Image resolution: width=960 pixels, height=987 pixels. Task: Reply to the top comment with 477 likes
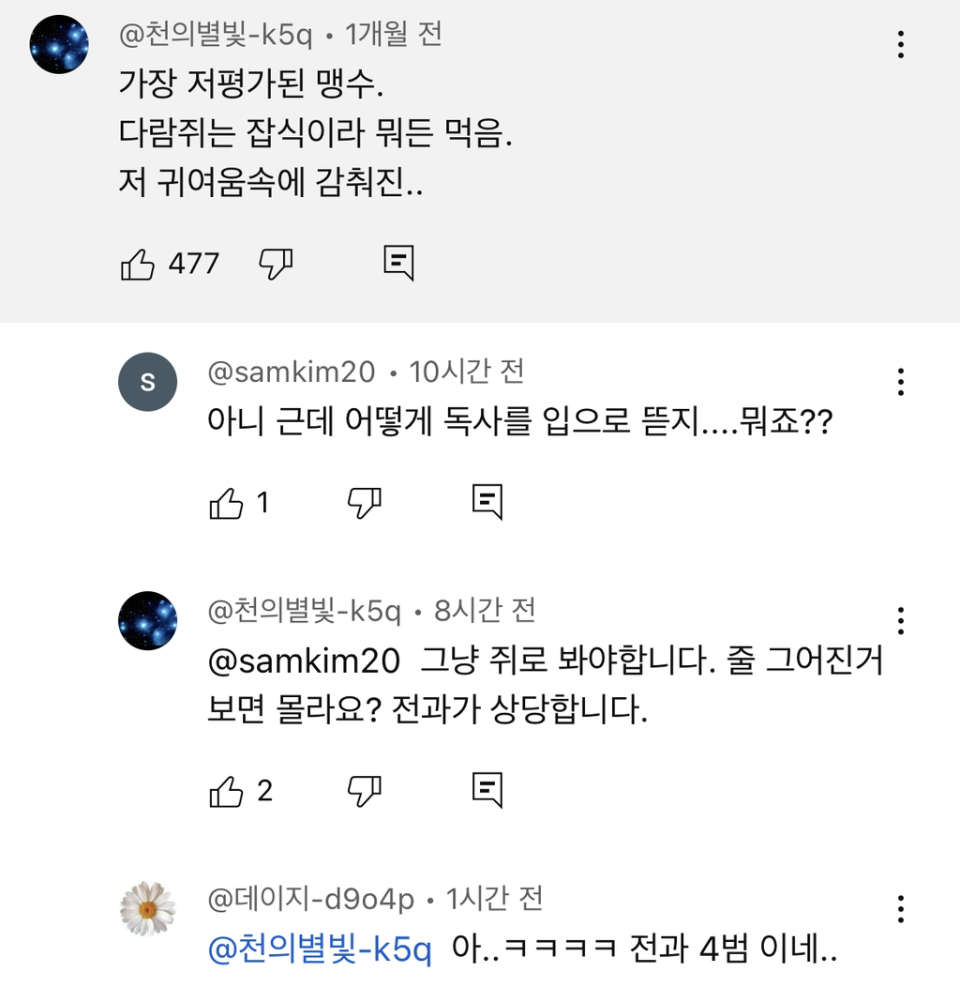(398, 264)
